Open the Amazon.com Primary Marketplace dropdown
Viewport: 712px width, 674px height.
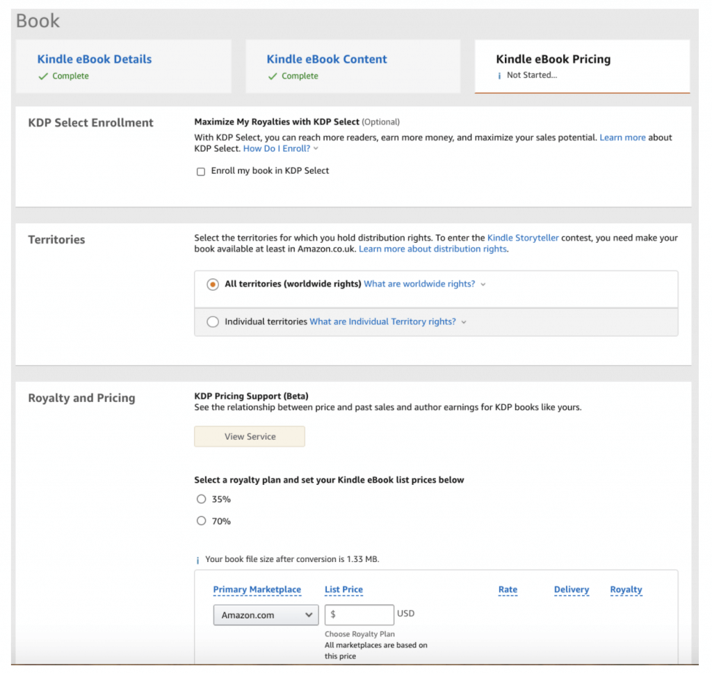point(266,616)
